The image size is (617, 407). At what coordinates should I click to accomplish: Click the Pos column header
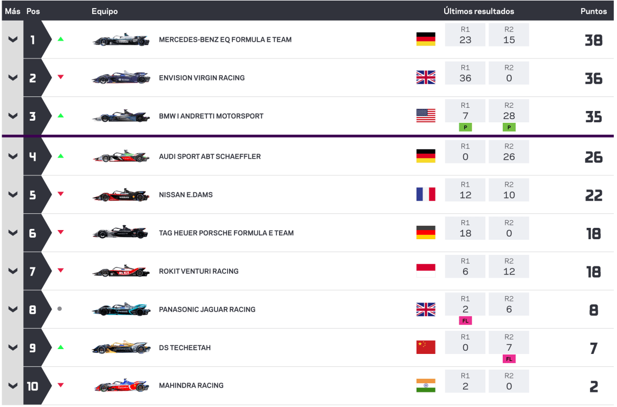(33, 11)
